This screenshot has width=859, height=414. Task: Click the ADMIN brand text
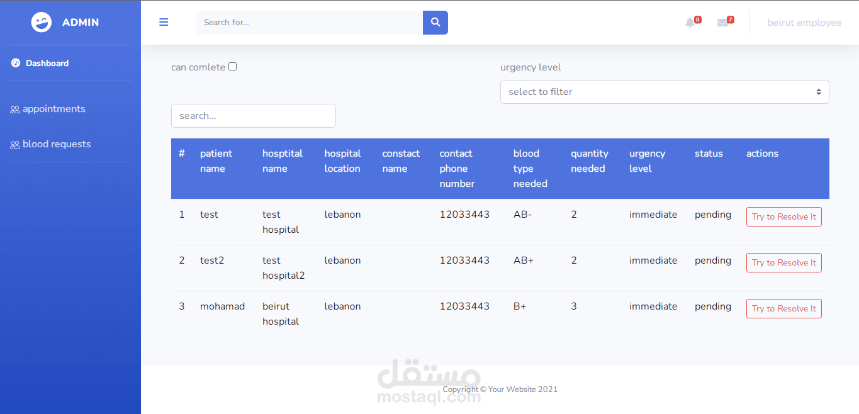(x=81, y=22)
